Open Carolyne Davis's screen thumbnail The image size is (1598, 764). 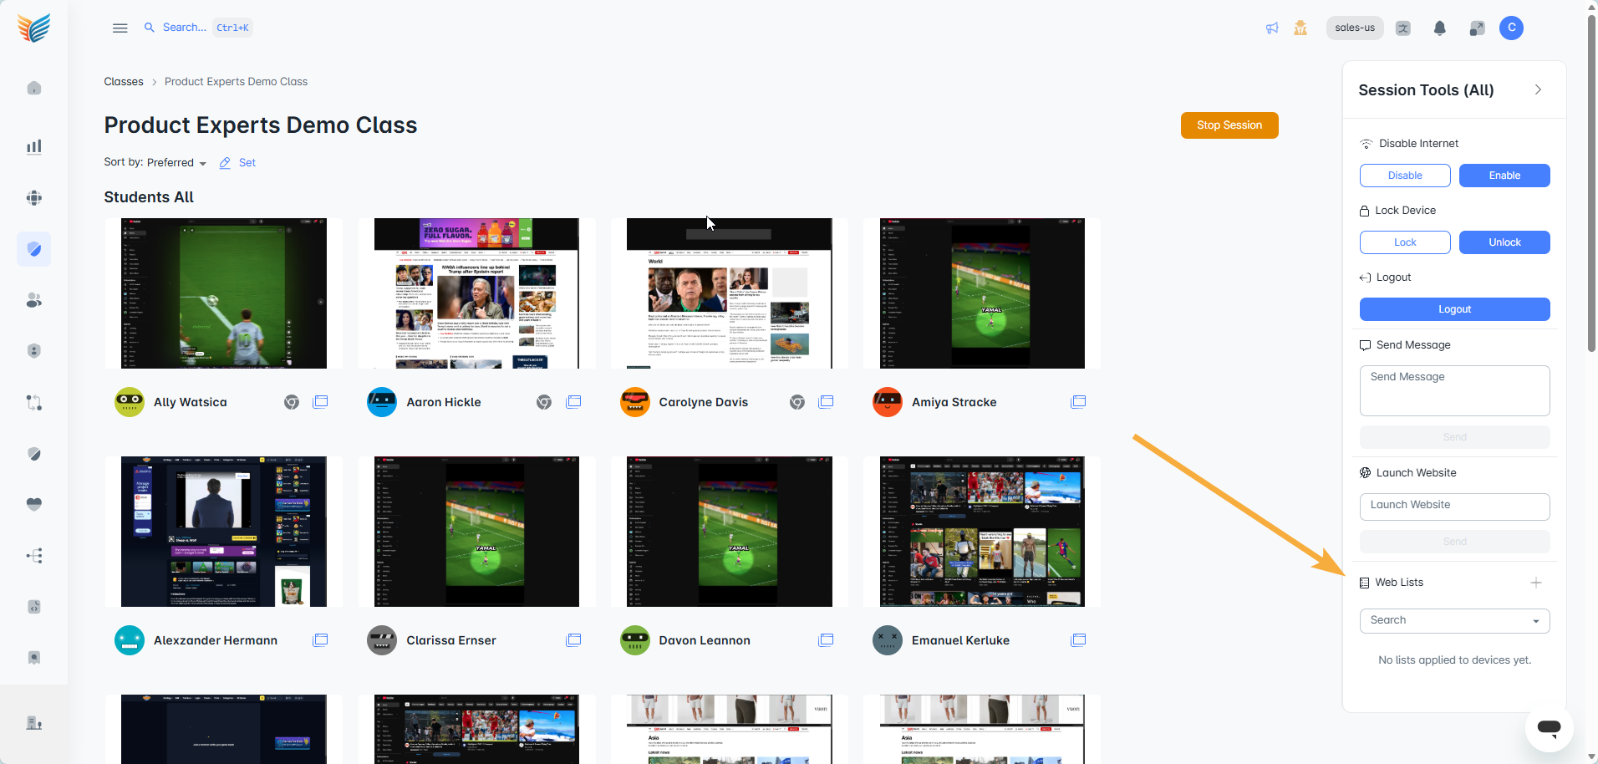(x=730, y=293)
